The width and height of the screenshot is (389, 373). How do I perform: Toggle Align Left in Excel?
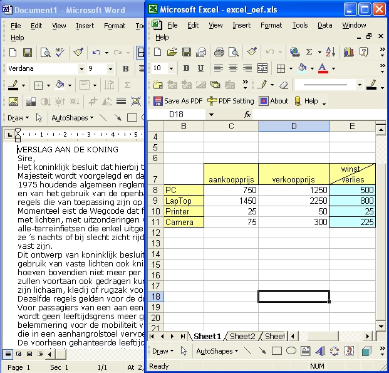coord(219,68)
